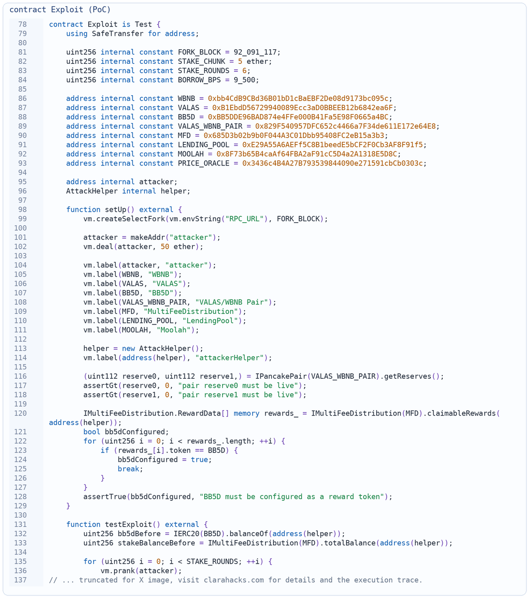The image size is (529, 598).
Task: Click the 'vm.prank(attacker);' line
Action: point(141,571)
